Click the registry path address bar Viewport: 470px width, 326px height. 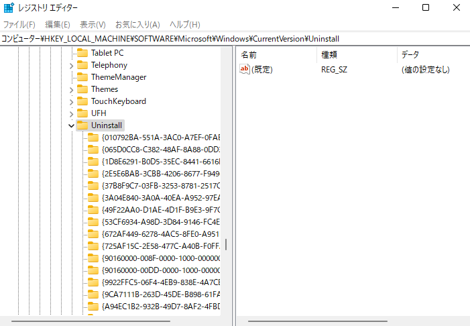235,39
